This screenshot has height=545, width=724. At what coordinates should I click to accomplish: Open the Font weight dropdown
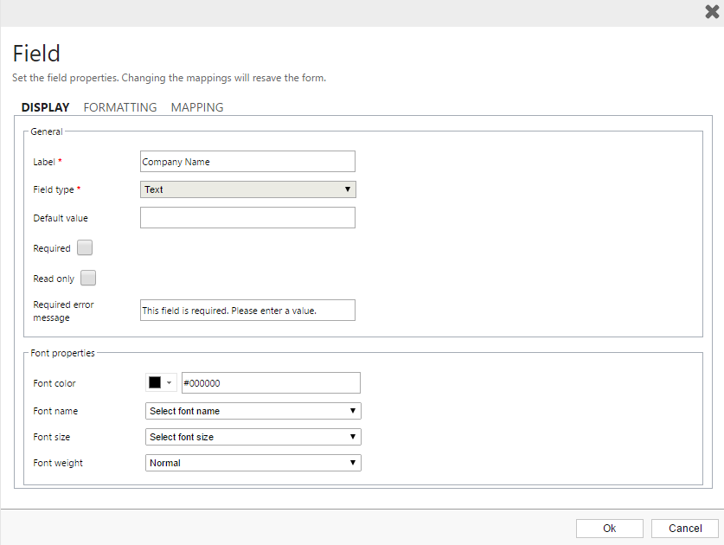click(x=353, y=462)
